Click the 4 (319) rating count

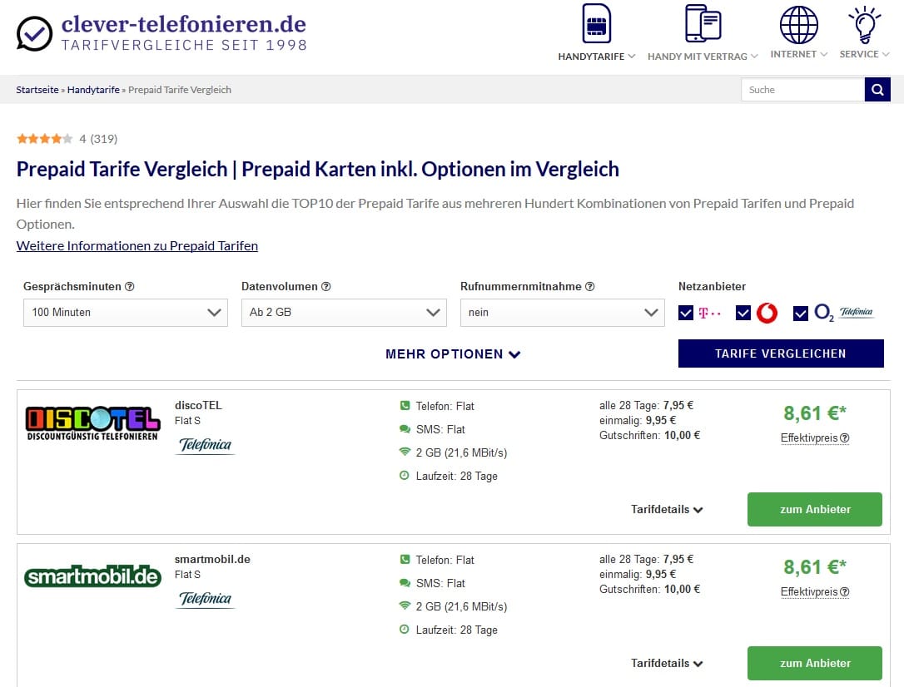click(98, 139)
